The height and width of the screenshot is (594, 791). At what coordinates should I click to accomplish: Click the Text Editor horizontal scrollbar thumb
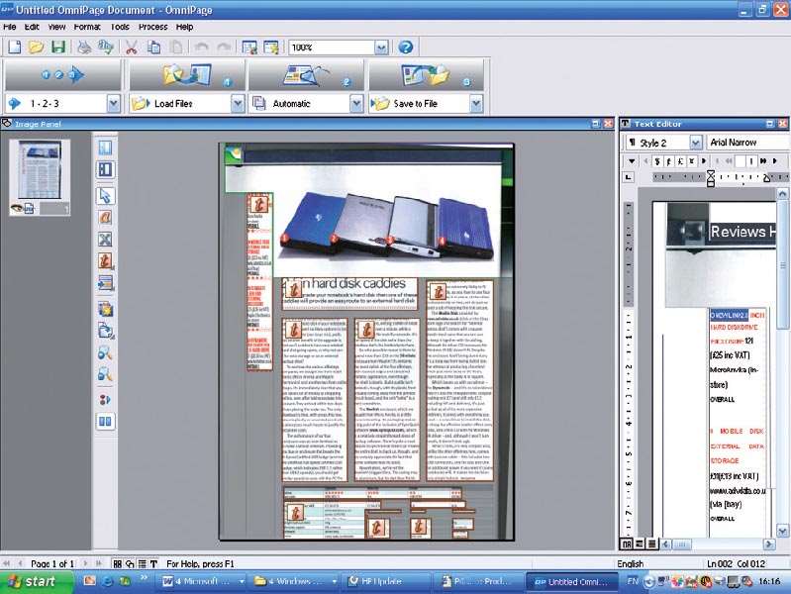coord(681,544)
